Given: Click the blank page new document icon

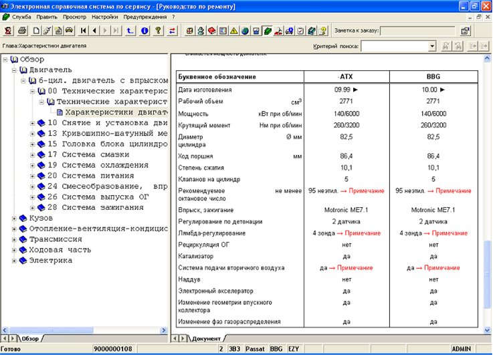Looking at the screenshot, I should (x=36, y=31).
